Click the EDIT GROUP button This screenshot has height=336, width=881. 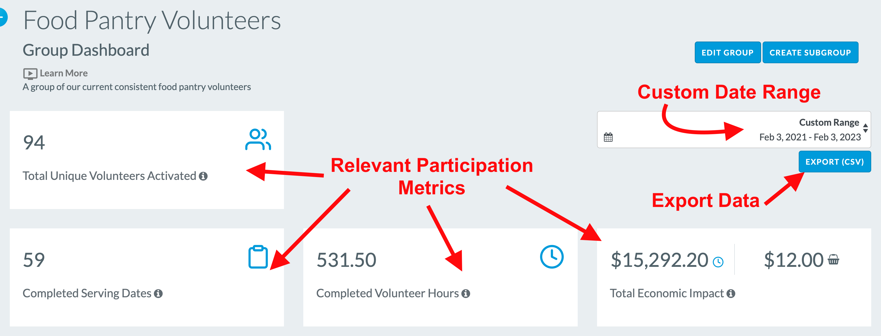[728, 52]
